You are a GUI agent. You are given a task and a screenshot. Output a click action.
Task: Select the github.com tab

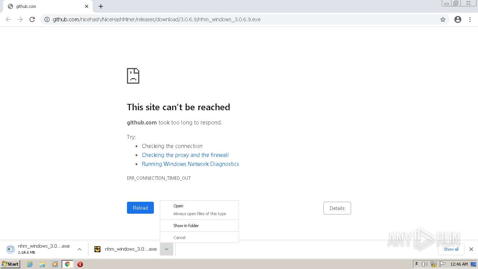[48, 6]
